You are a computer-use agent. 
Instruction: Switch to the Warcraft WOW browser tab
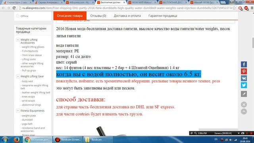[204, 2]
